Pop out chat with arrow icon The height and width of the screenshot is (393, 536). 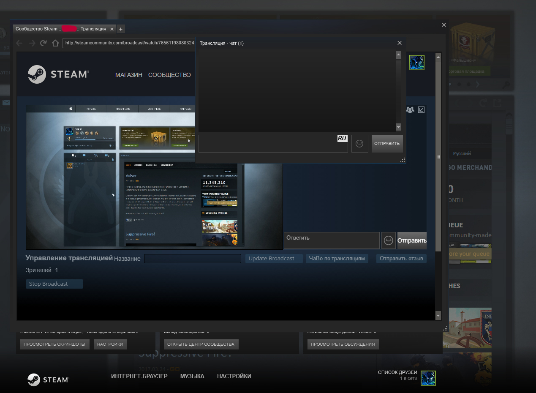click(x=421, y=110)
